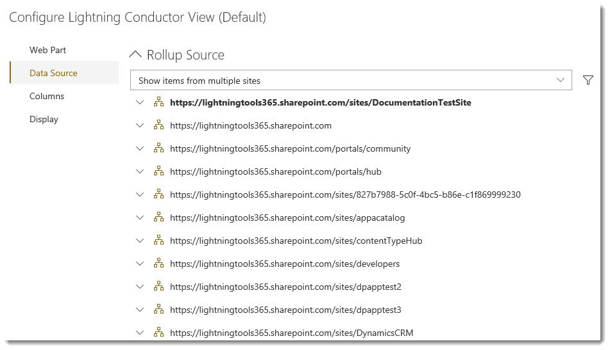Select the sites/contentTypeHub site URL

[x=296, y=241]
